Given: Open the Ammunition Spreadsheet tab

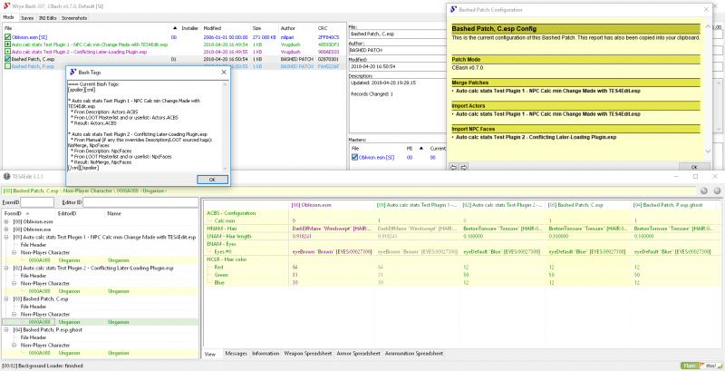Looking at the screenshot, I should coord(414,354).
